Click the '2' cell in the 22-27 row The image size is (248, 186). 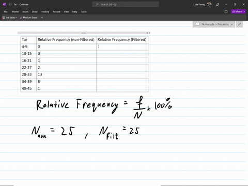(x=66, y=68)
